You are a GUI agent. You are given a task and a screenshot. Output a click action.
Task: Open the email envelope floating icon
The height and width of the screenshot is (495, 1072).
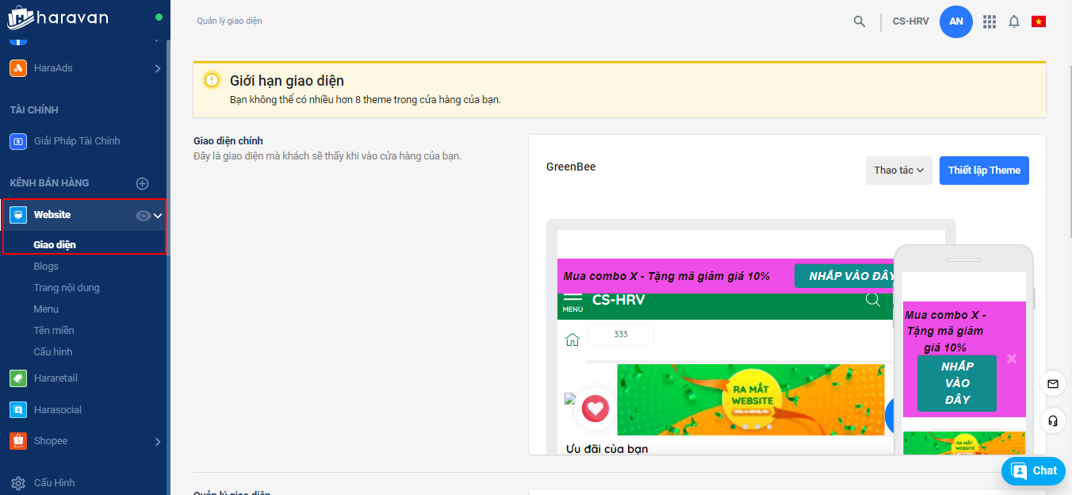[x=1053, y=384]
